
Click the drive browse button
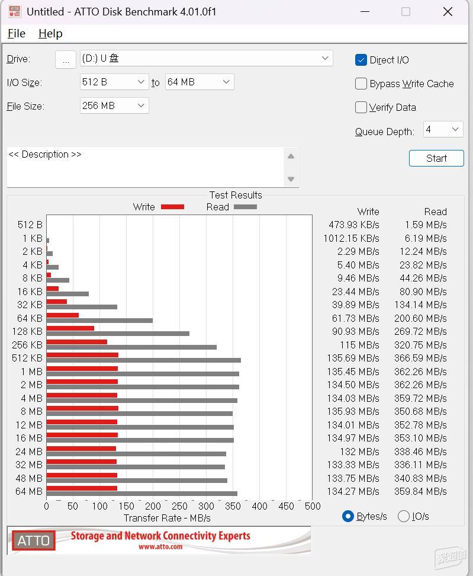[x=66, y=59]
